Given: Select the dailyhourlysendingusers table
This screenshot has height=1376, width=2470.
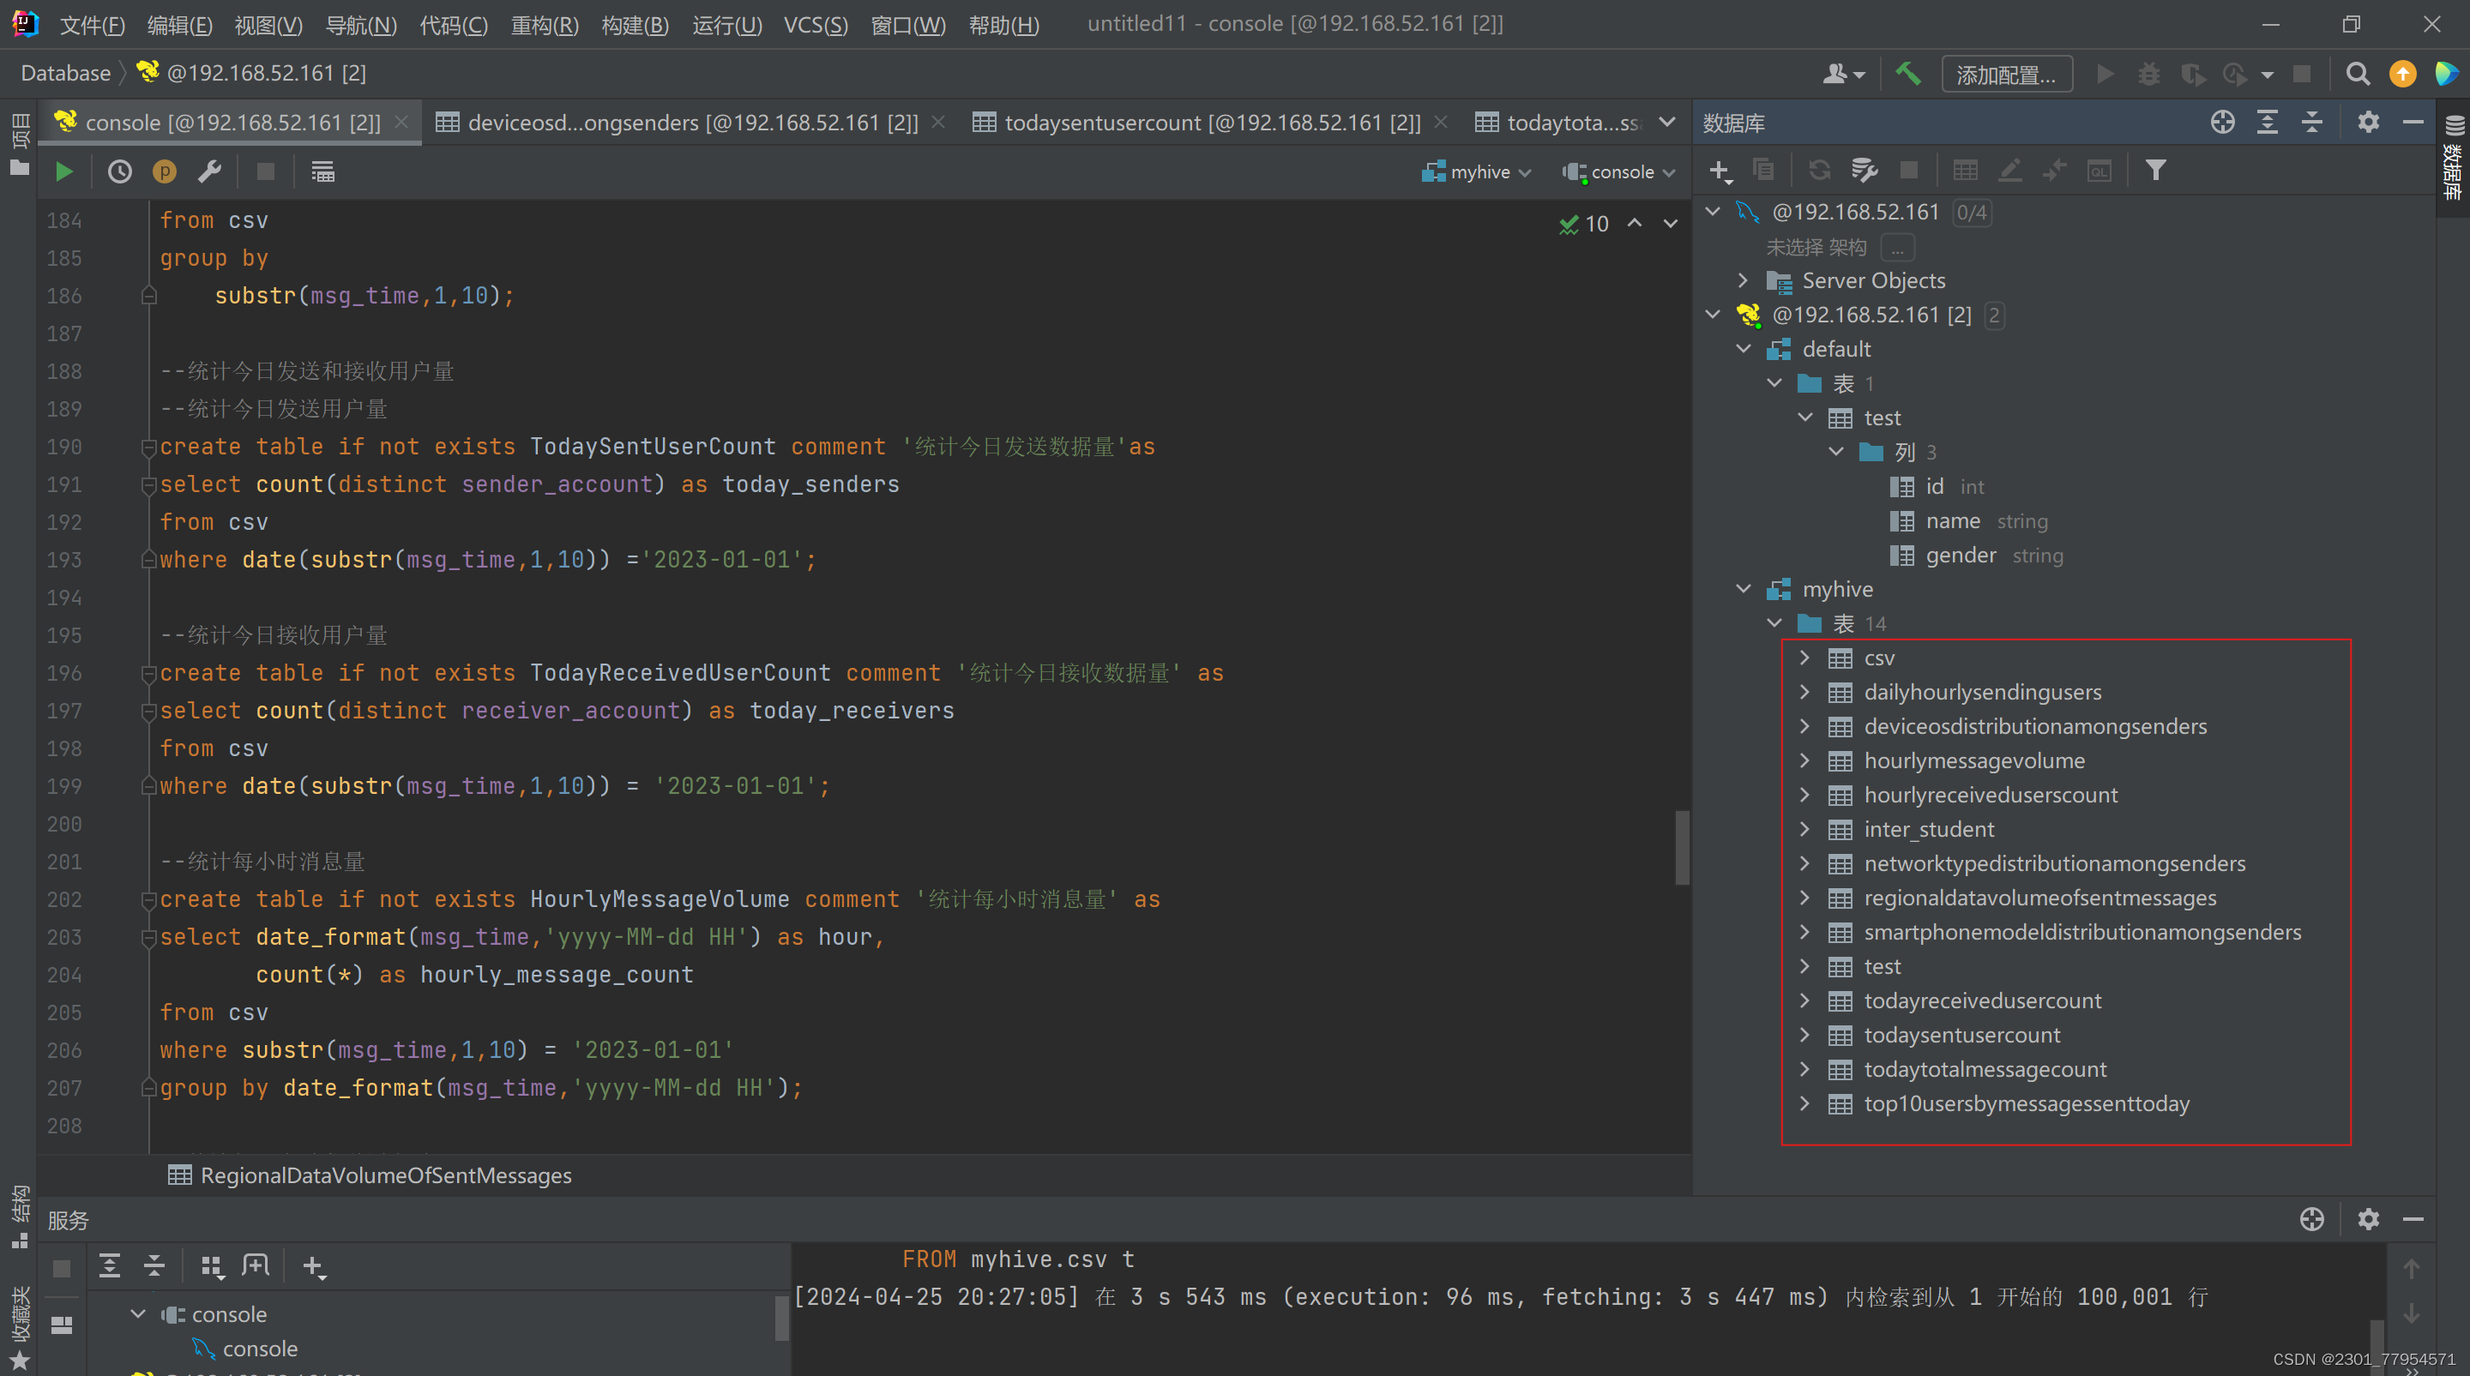Looking at the screenshot, I should coord(1982,692).
